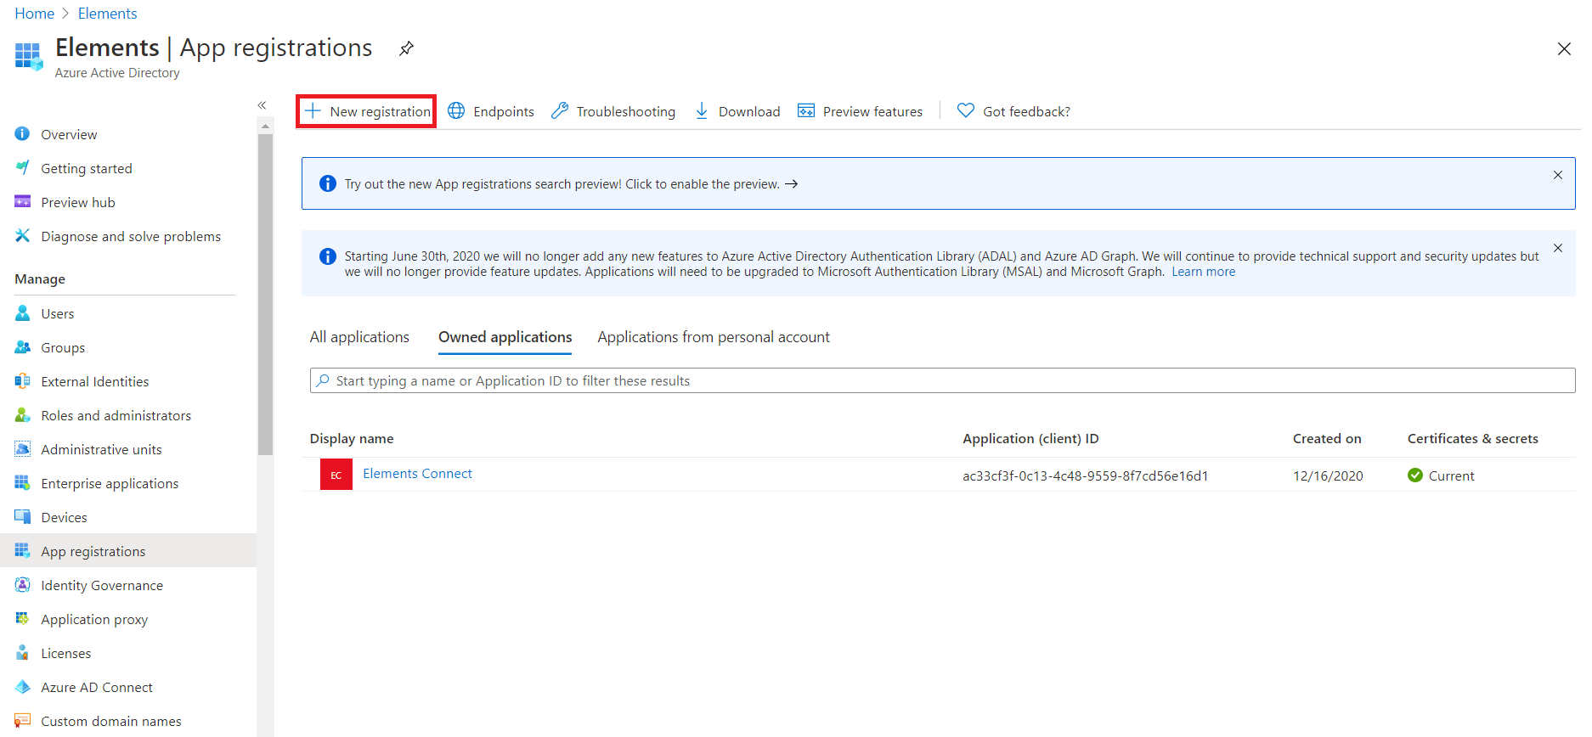
Task: Follow the Learn more link
Action: pyautogui.click(x=1203, y=272)
